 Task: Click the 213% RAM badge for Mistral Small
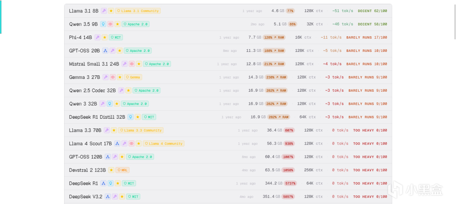point(274,64)
